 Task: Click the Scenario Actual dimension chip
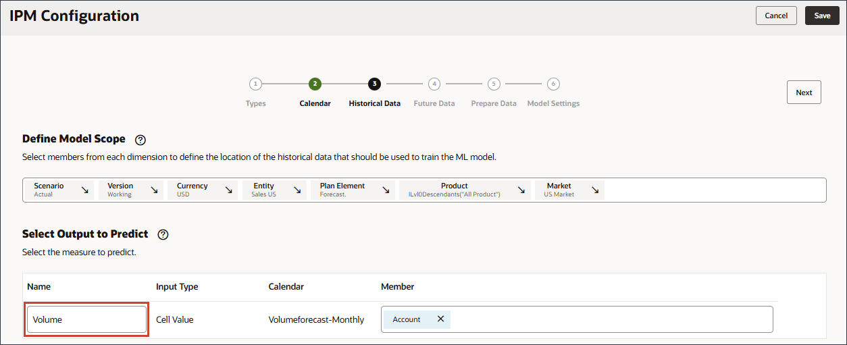[x=59, y=190]
